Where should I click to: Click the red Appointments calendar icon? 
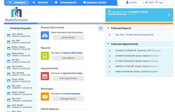(45, 76)
